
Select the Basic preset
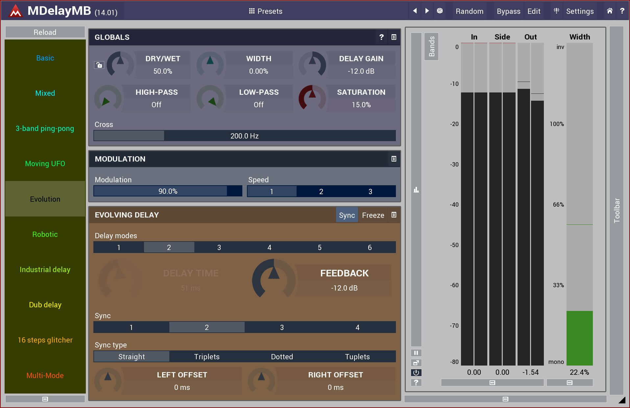click(x=45, y=58)
